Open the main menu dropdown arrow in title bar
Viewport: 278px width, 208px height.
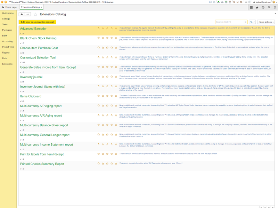[x=6, y=2]
